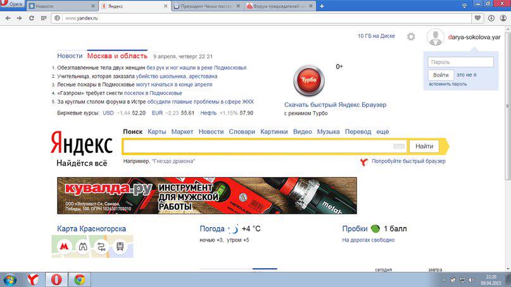This screenshot has width=511, height=287.
Task: Select the route icon on the map
Action: click(x=101, y=247)
